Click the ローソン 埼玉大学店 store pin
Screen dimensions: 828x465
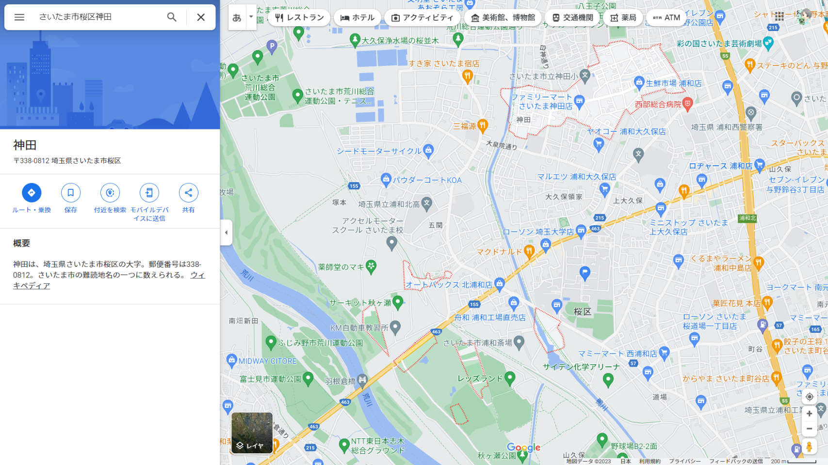[581, 231]
